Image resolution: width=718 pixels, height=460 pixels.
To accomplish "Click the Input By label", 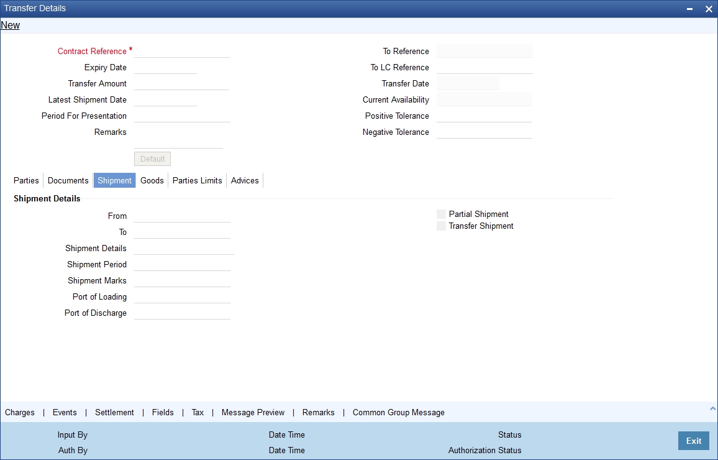I will tap(72, 435).
